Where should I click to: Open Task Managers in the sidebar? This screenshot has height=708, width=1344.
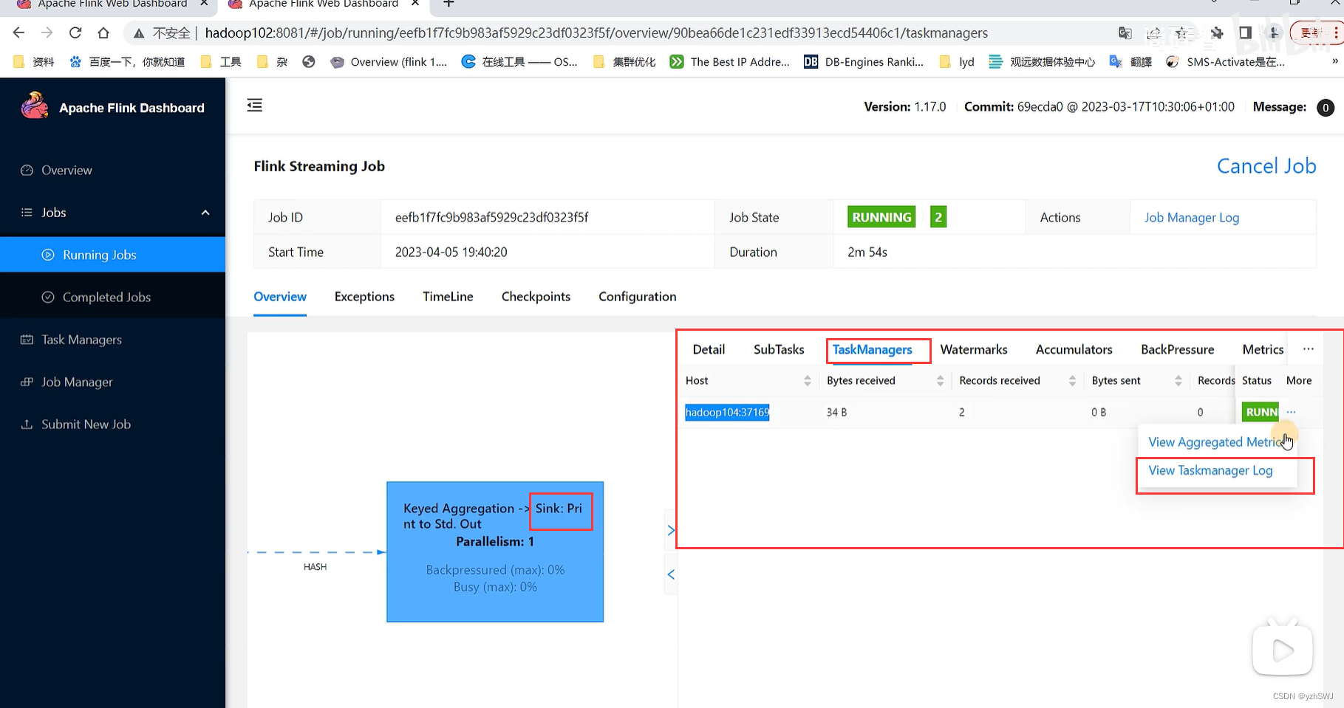pyautogui.click(x=81, y=340)
